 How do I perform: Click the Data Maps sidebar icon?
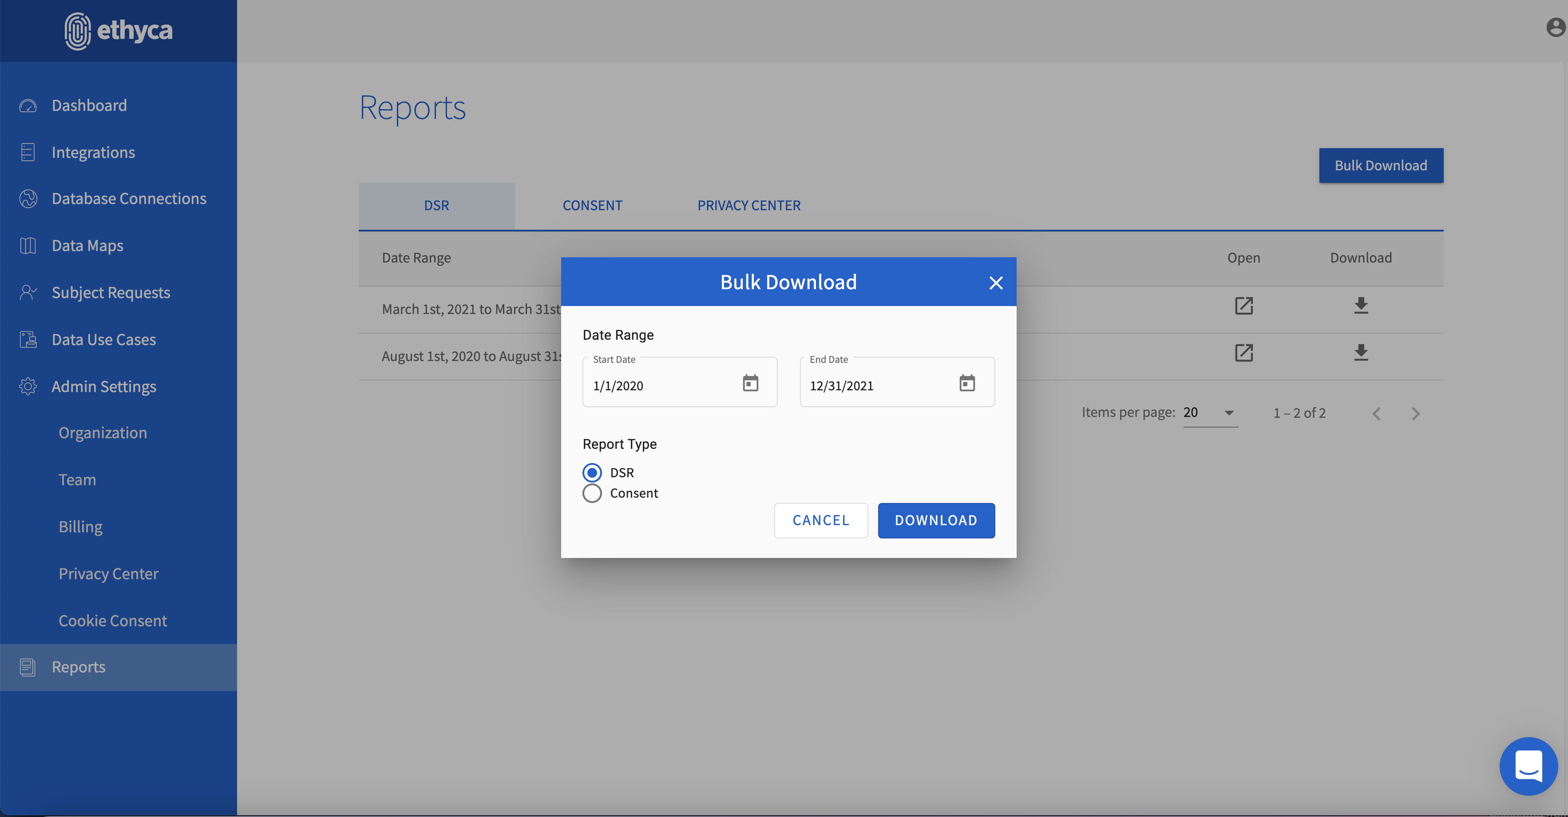(x=28, y=246)
